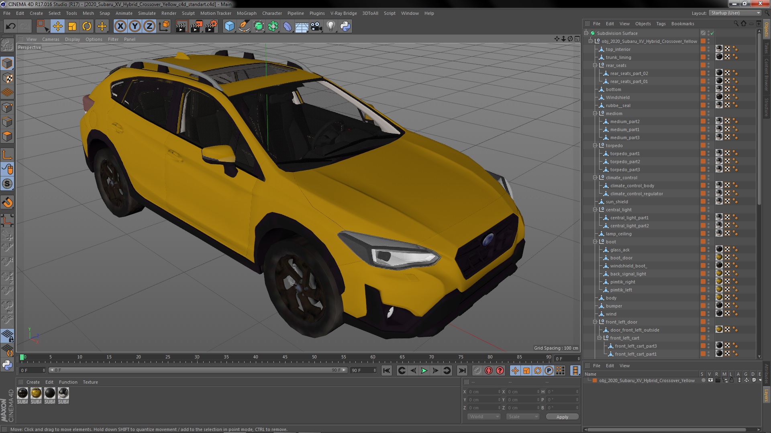Toggle X-axis lock button
Image resolution: width=771 pixels, height=433 pixels.
[120, 26]
